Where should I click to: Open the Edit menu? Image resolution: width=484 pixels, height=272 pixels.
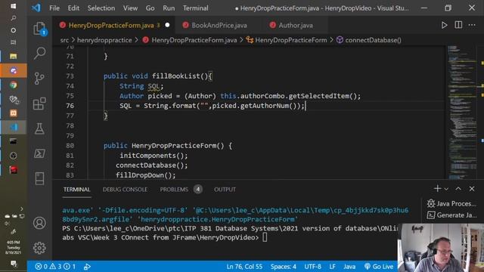click(73, 8)
